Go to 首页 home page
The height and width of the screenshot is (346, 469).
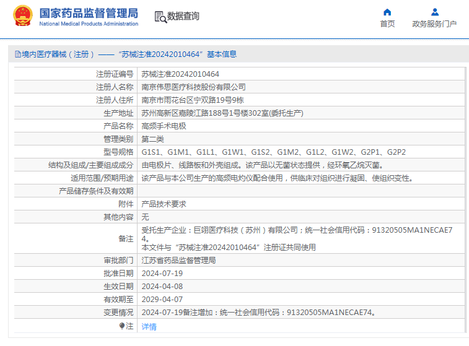pos(387,24)
